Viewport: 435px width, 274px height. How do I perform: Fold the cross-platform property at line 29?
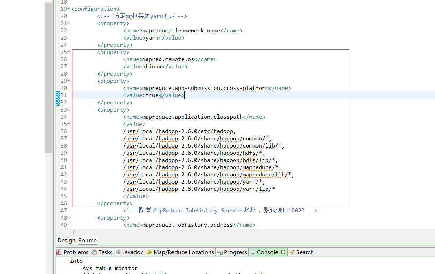point(69,81)
